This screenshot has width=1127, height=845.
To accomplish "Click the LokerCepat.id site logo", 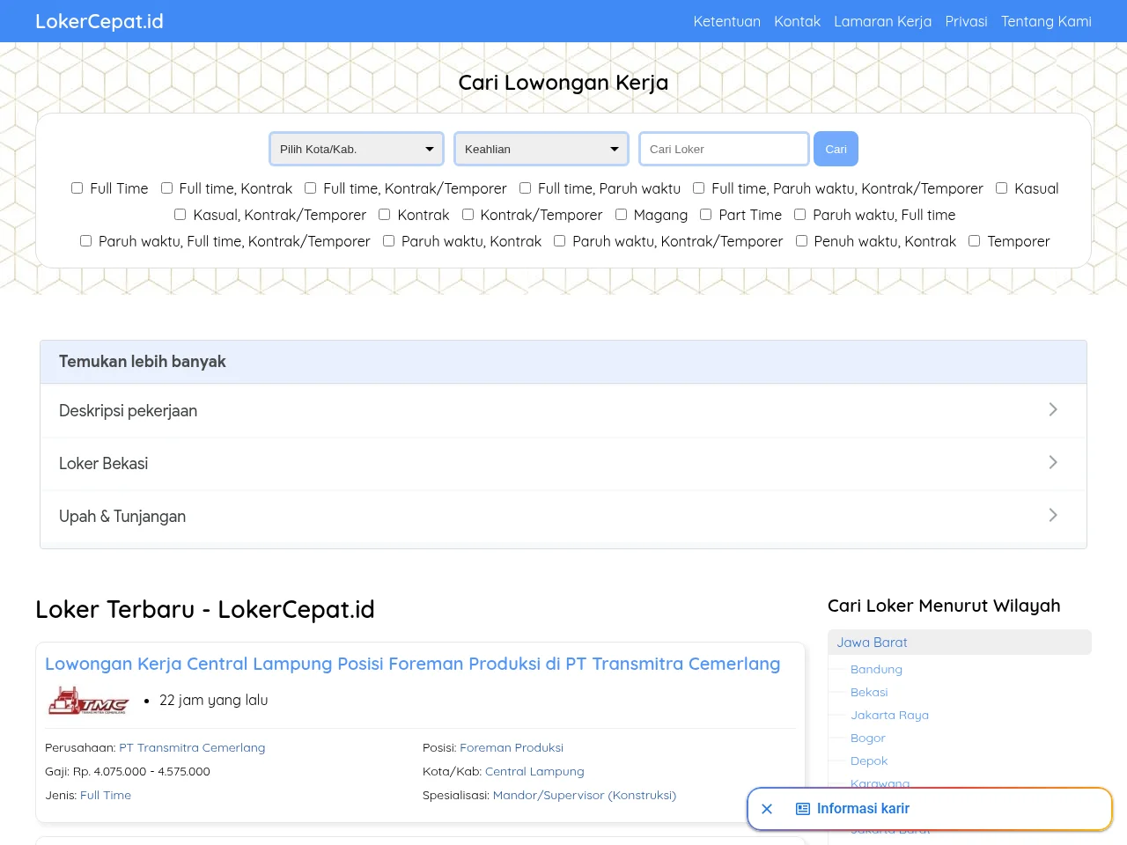I will click(x=99, y=21).
